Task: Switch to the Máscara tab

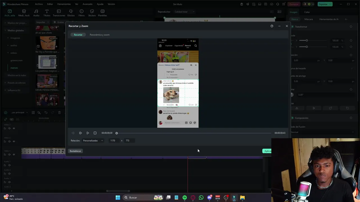Action: [x=309, y=19]
